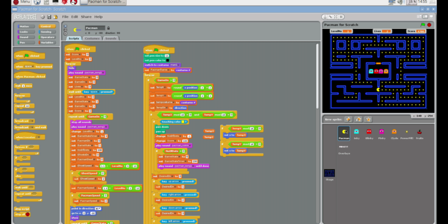
Task: Open the message dropdown on 'when I receive' block
Action: (38, 137)
